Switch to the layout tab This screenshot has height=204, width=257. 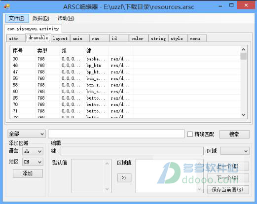(60, 38)
